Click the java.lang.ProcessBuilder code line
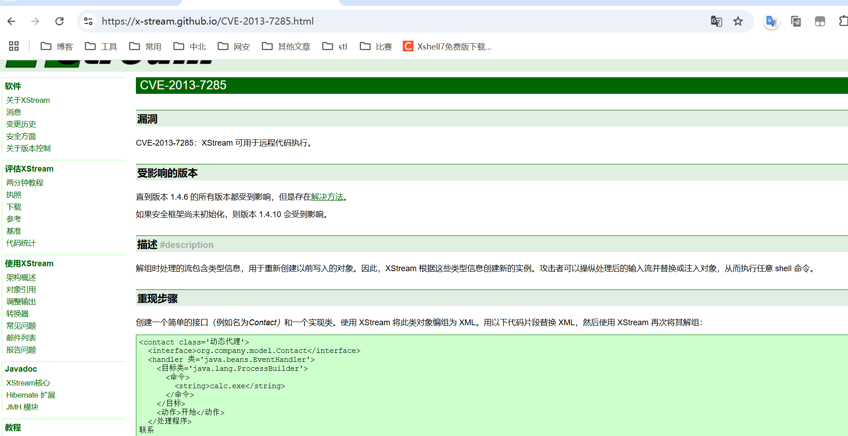The image size is (848, 436). (232, 369)
